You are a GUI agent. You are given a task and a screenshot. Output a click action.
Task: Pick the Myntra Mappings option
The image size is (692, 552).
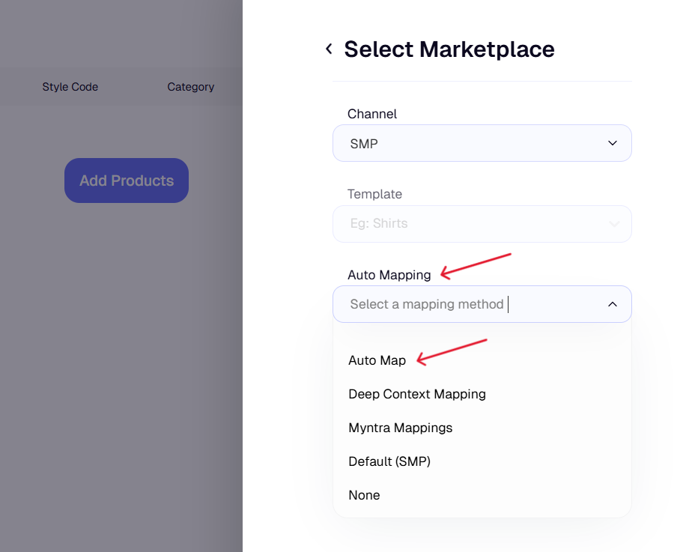401,428
